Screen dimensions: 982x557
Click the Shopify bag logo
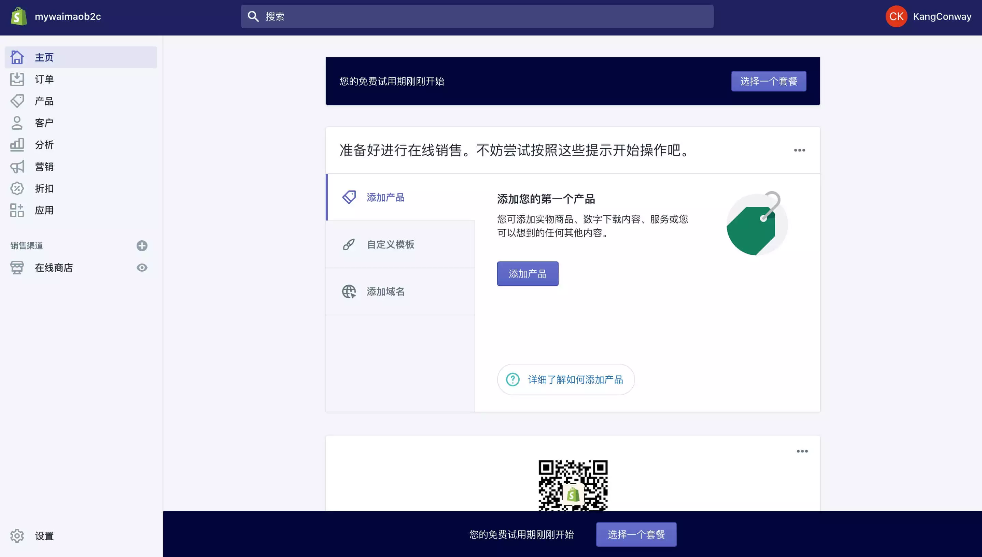point(18,16)
